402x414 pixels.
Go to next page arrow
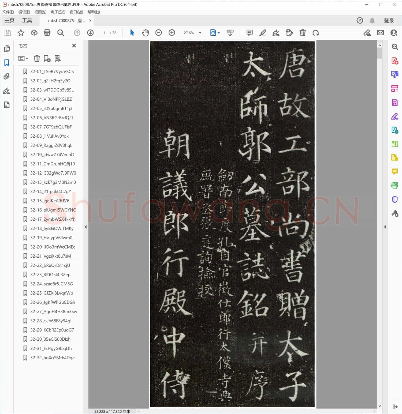(x=90, y=33)
